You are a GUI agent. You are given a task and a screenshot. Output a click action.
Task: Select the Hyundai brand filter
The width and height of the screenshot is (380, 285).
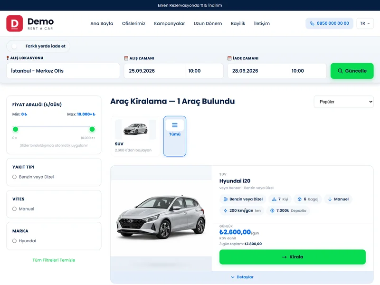15,241
